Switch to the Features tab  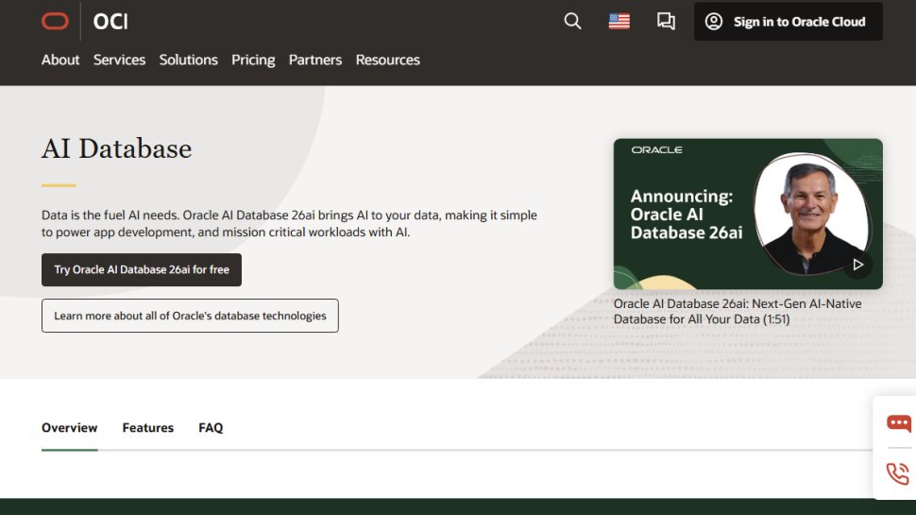147,428
